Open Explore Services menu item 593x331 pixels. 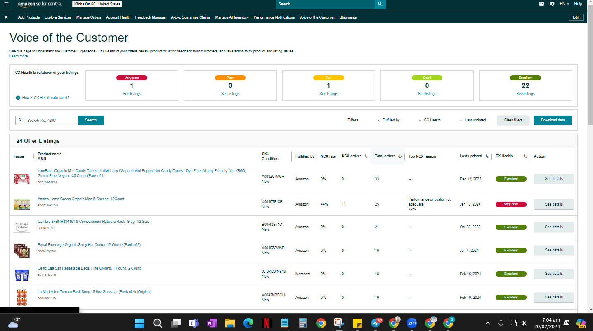point(58,17)
